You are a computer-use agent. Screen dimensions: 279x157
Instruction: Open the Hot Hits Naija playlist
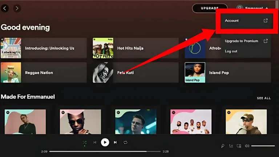click(136, 48)
